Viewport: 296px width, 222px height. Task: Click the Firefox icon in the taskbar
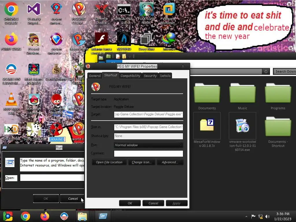pyautogui.click(x=45, y=216)
